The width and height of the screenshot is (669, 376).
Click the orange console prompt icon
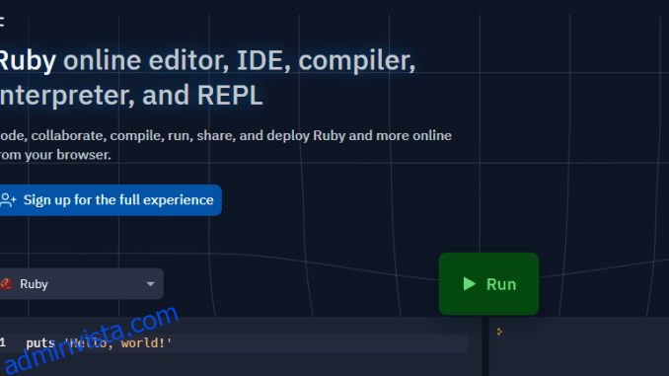pyautogui.click(x=499, y=332)
